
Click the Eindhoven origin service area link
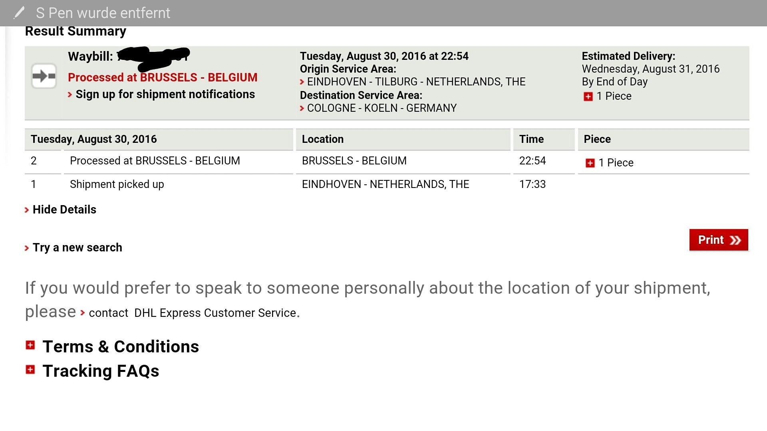pos(416,82)
